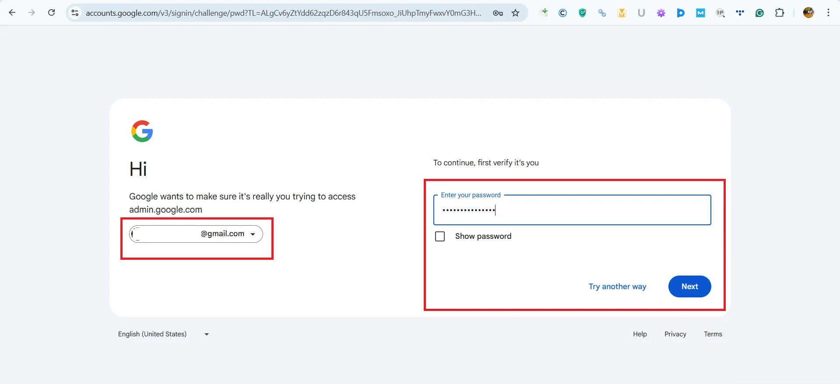Open the blue square M extension
The height and width of the screenshot is (384, 840).
pos(700,13)
